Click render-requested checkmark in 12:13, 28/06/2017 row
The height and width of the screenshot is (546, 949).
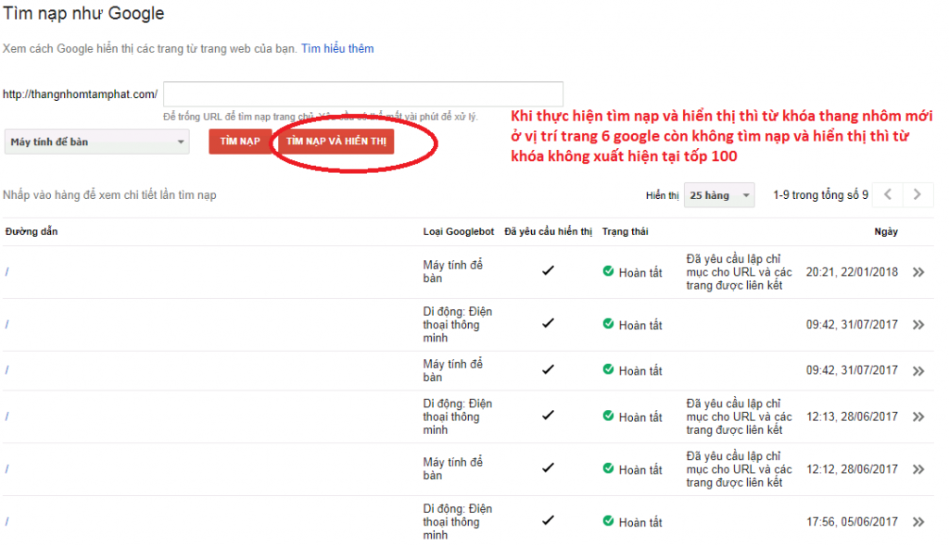pos(548,416)
